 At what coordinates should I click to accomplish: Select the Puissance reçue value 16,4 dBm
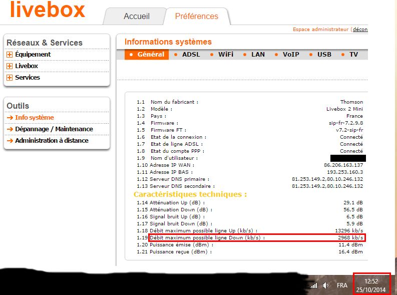350,252
